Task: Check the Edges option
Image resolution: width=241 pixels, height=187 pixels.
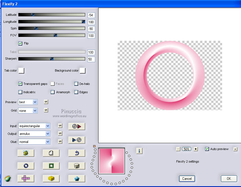Action: 76,92
